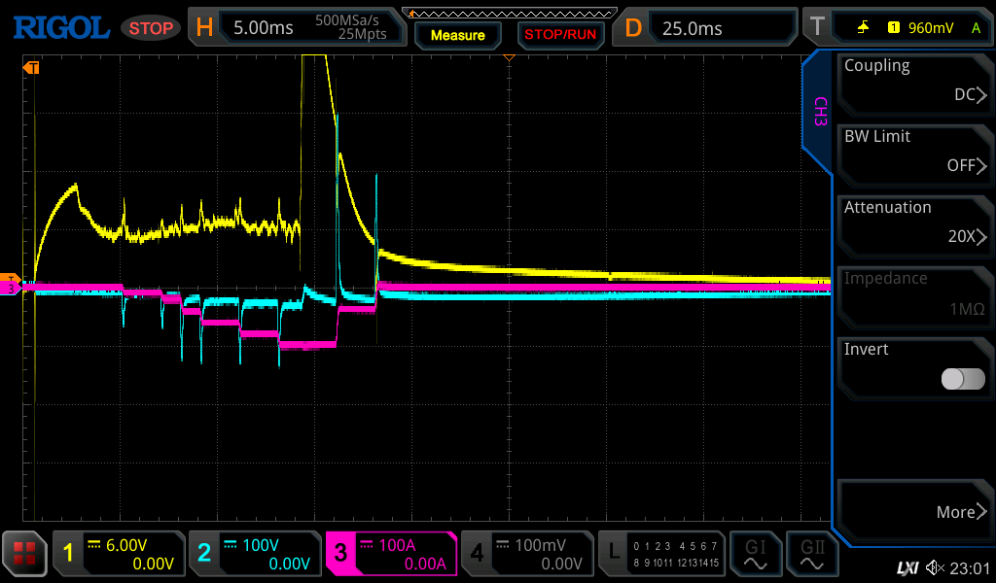Image resolution: width=996 pixels, height=583 pixels.
Task: Select the CH3 side tab
Action: 819,112
